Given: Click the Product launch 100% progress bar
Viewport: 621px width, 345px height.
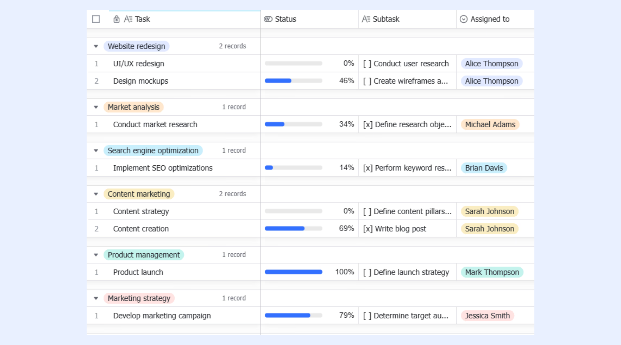Looking at the screenshot, I should pyautogui.click(x=293, y=272).
